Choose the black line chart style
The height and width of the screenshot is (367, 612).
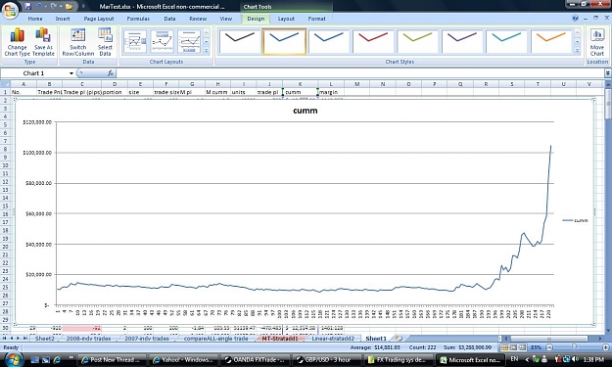tap(239, 41)
